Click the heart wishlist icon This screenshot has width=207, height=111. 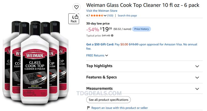click(76, 7)
